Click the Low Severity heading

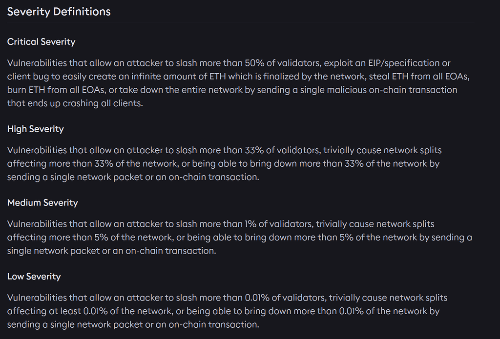(x=34, y=276)
